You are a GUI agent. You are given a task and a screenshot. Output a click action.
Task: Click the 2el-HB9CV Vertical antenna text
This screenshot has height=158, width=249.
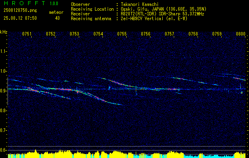[154, 19]
